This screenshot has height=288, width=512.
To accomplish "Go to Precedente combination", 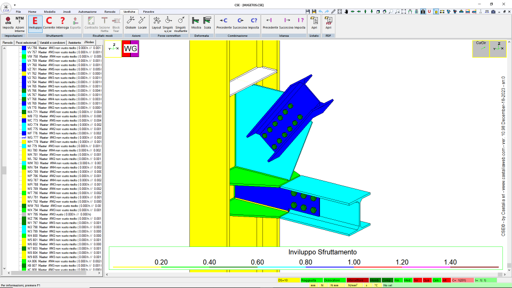I will pos(224,23).
